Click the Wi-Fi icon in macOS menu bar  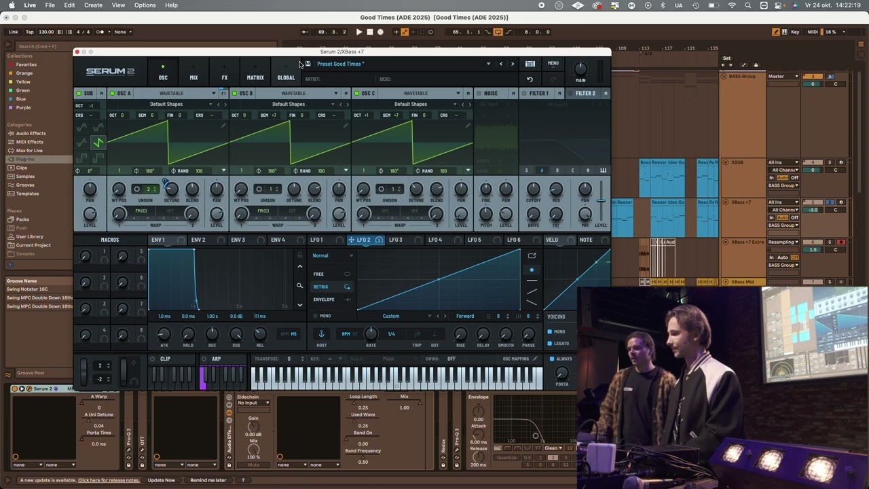coord(732,5)
